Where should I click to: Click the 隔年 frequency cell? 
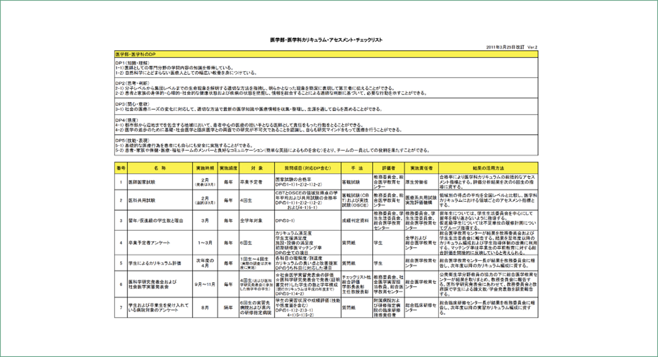(228, 307)
